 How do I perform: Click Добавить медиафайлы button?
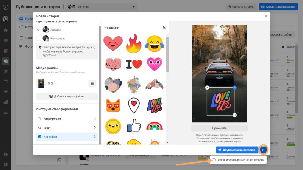click(67, 96)
